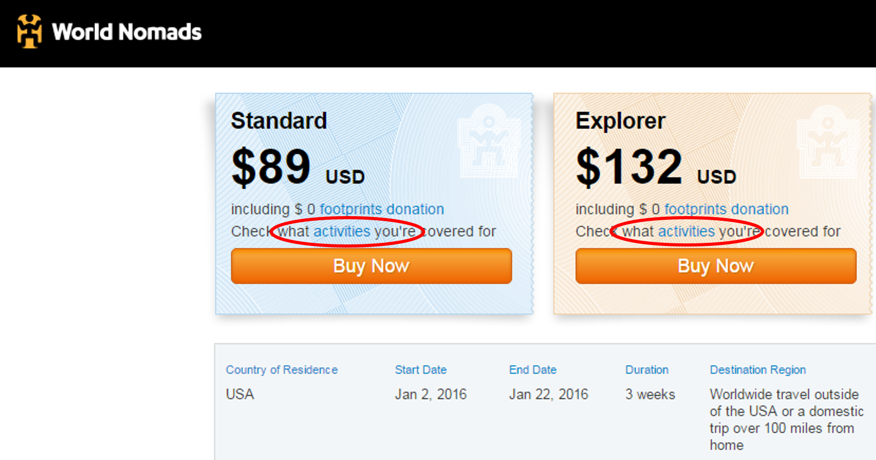Click the Duration value 3 weeks
This screenshot has height=460, width=876.
click(650, 394)
